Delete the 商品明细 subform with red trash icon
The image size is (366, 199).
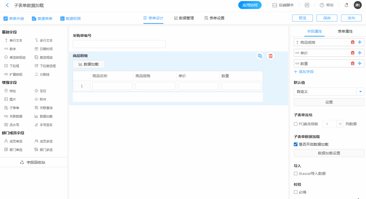[x=270, y=56]
